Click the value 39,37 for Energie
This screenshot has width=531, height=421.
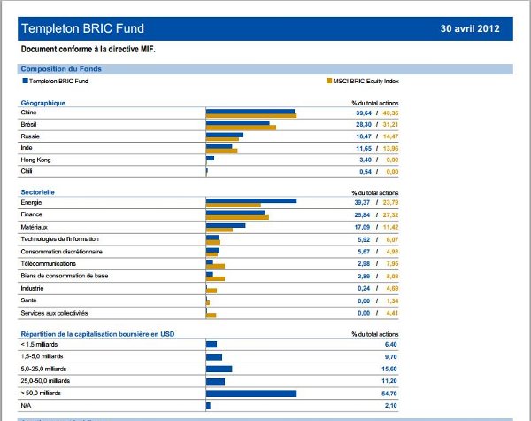tap(362, 203)
